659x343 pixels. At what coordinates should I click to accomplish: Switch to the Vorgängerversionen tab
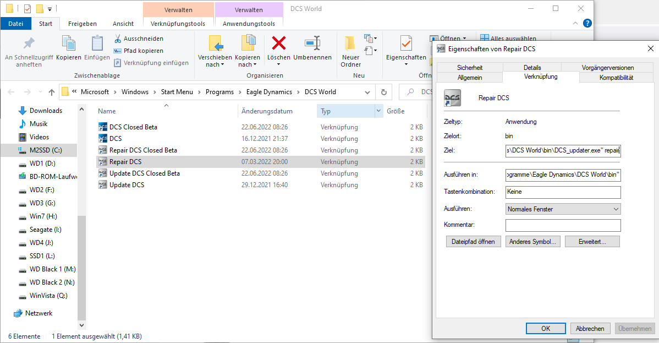[608, 67]
